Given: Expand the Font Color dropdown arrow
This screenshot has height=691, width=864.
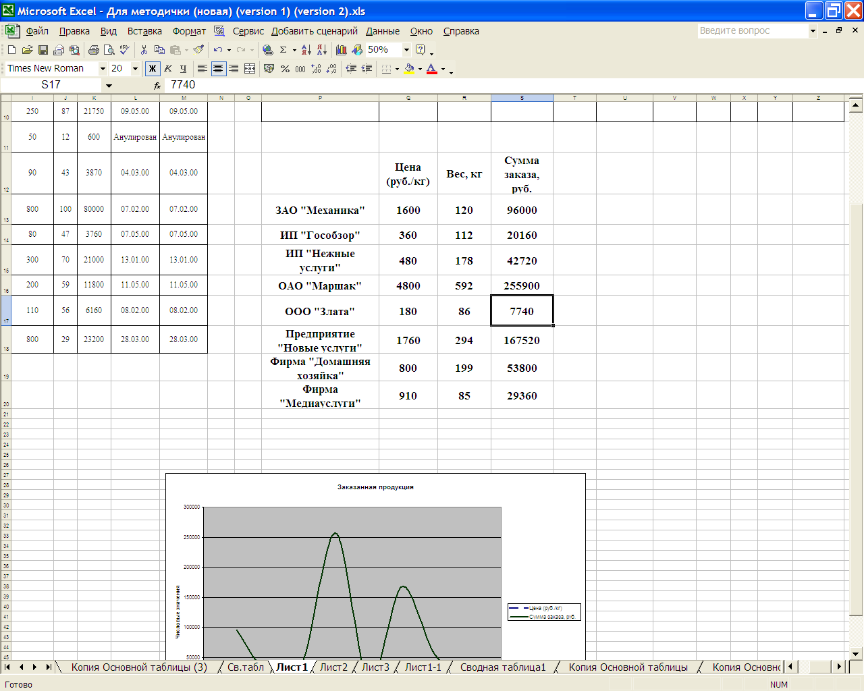Looking at the screenshot, I should click(x=443, y=68).
